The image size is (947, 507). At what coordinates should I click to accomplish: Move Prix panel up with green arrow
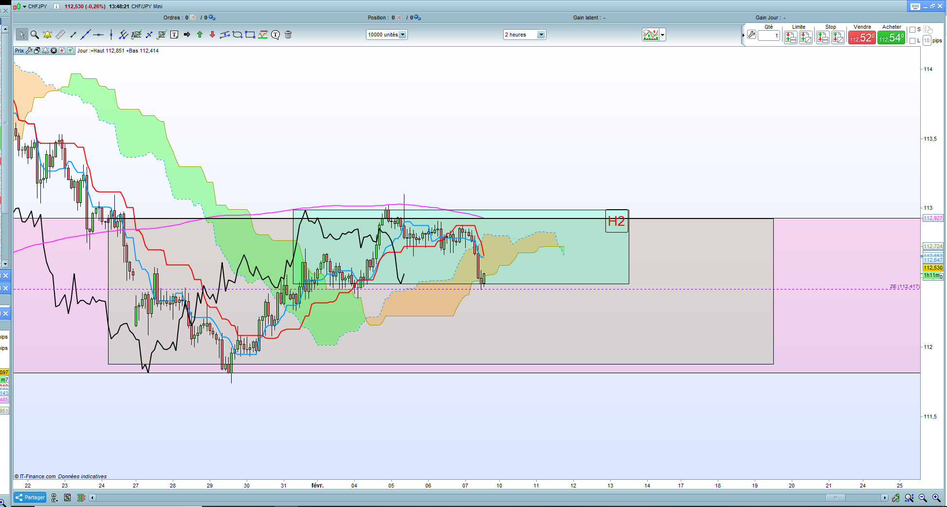(x=70, y=51)
